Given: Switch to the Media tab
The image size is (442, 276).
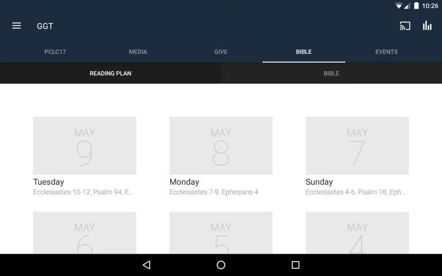Looking at the screenshot, I should 138,52.
